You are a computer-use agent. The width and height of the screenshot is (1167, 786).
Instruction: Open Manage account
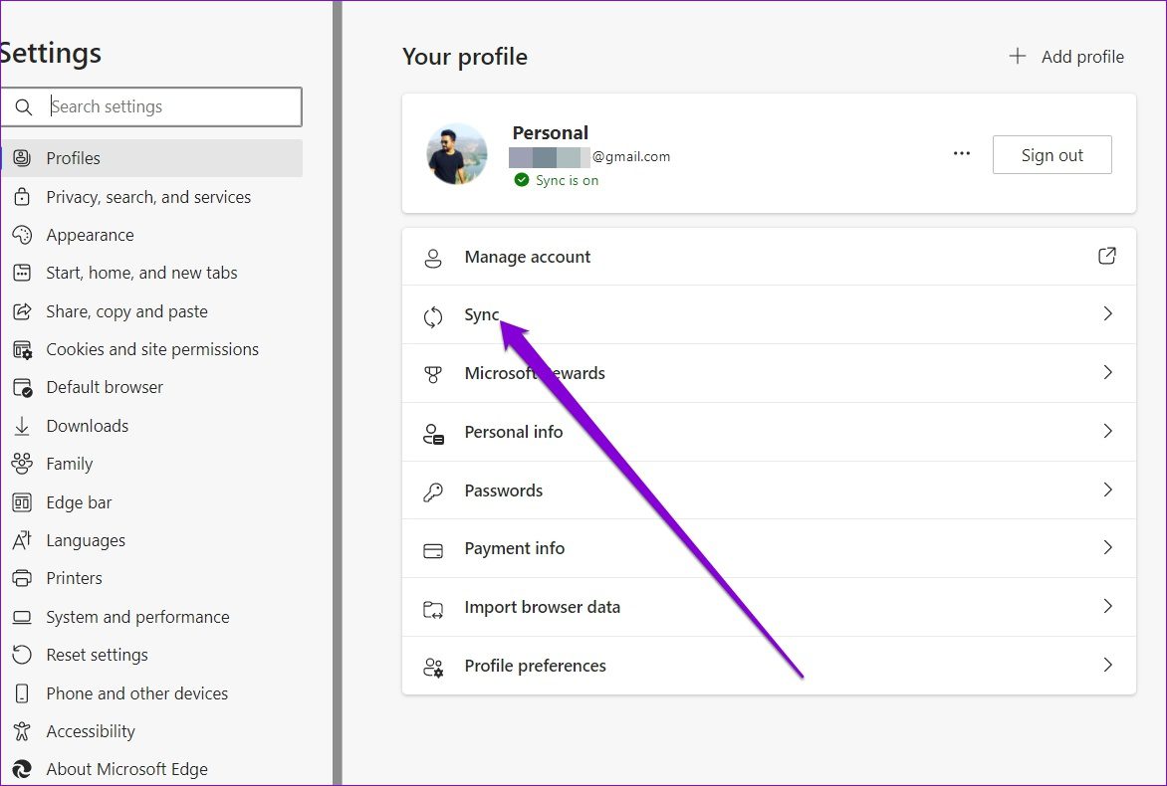coord(769,257)
